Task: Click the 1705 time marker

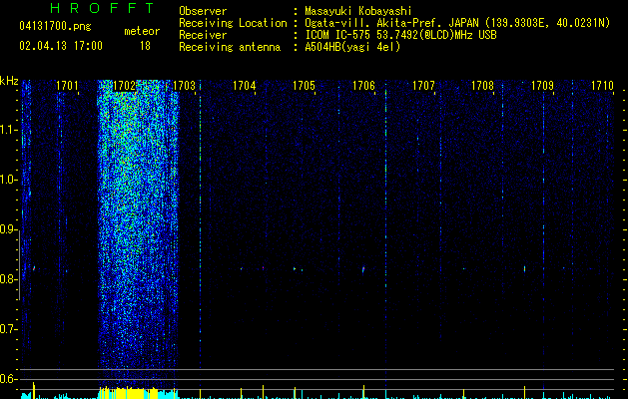Action: coord(304,85)
